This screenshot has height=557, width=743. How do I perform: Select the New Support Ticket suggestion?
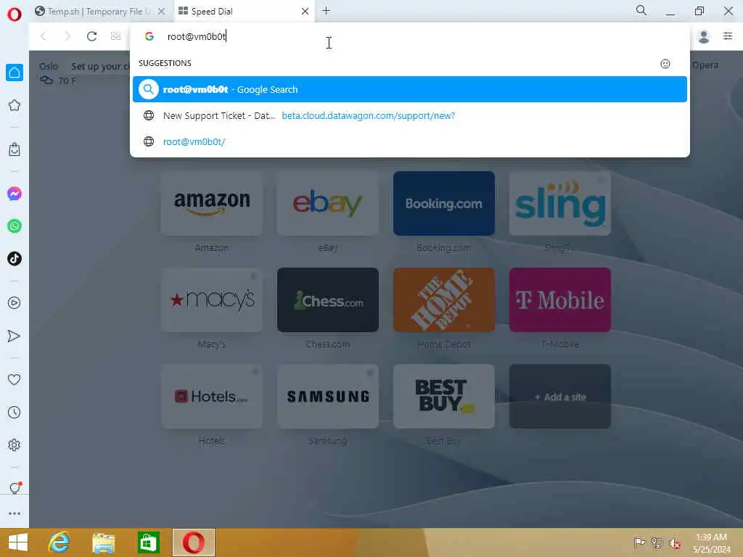tap(409, 115)
